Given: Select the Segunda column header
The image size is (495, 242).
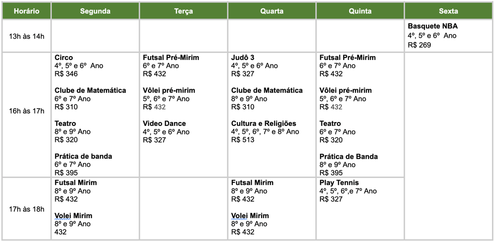Looking at the screenshot, I should click(95, 11).
